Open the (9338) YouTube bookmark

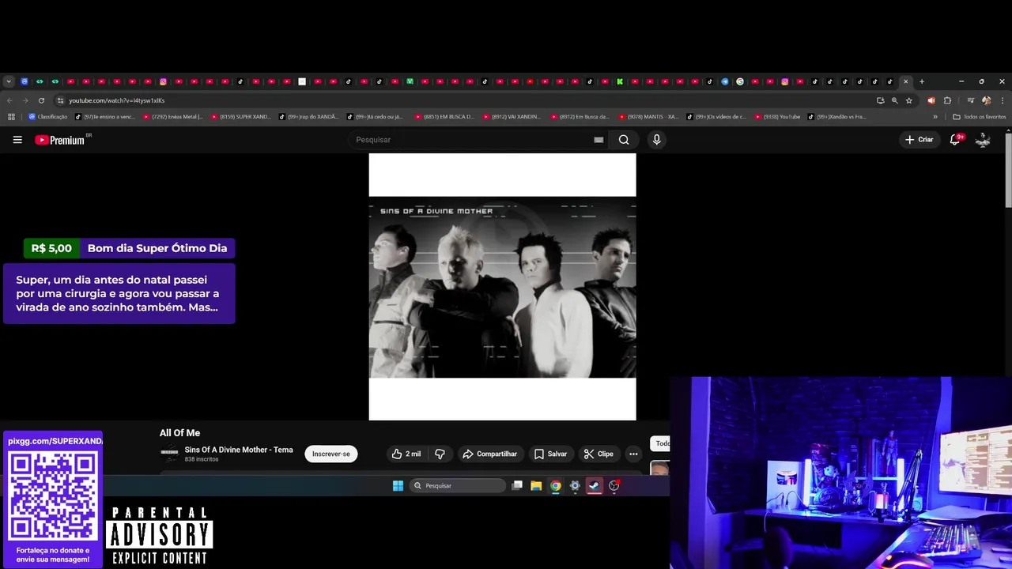(777, 117)
